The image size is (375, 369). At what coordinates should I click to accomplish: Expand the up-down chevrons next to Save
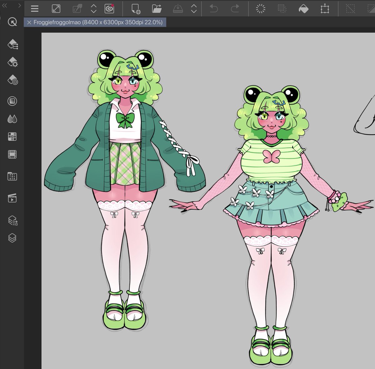point(194,9)
